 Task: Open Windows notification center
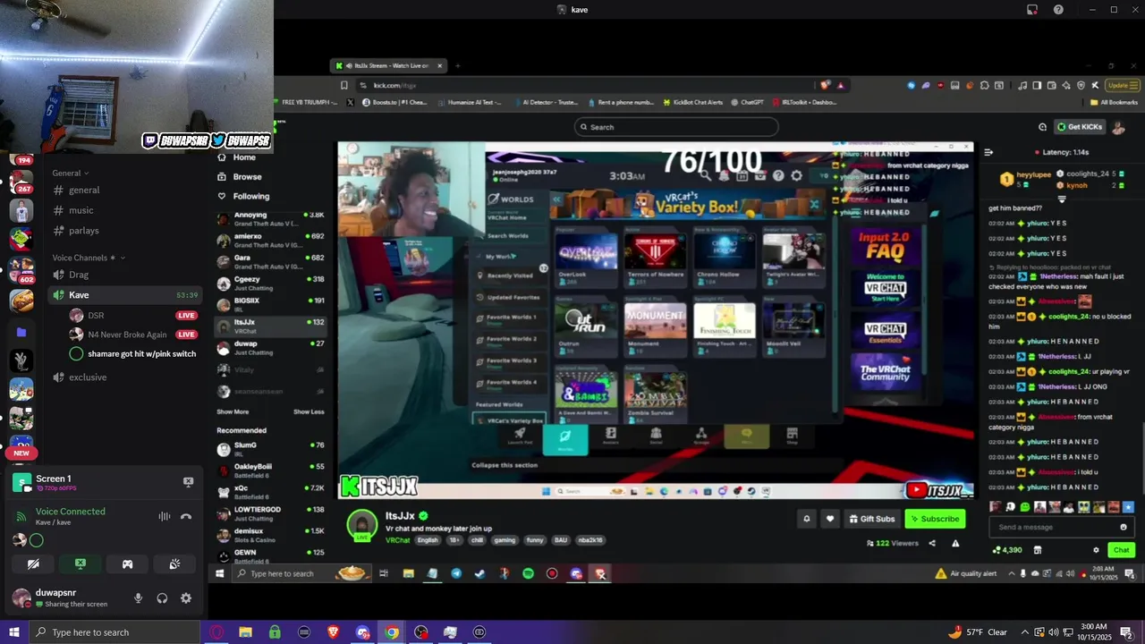[1126, 632]
